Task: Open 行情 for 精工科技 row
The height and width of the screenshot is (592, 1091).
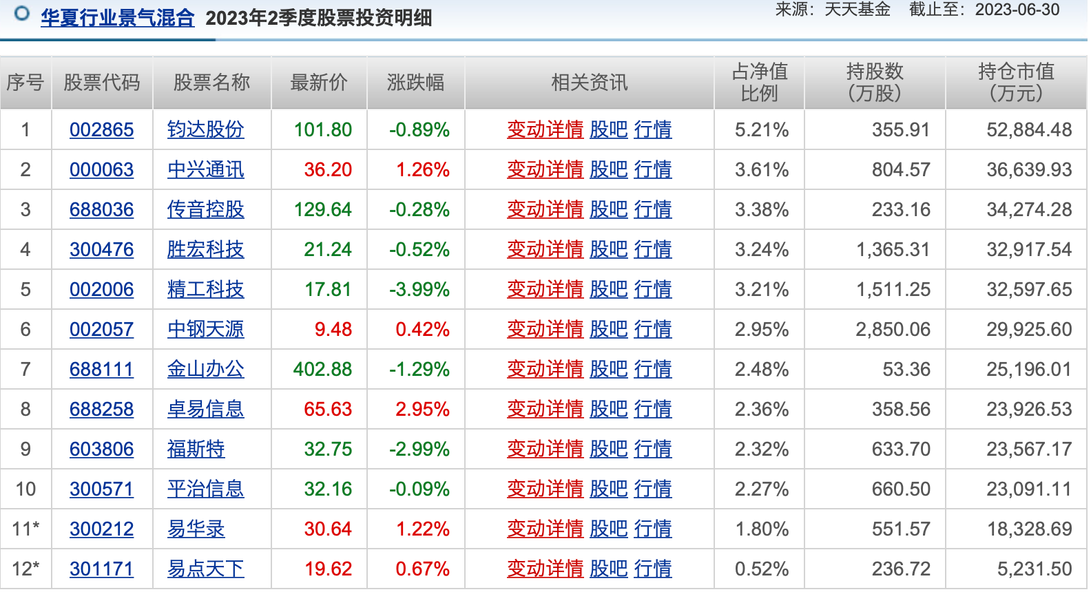Action: [653, 290]
